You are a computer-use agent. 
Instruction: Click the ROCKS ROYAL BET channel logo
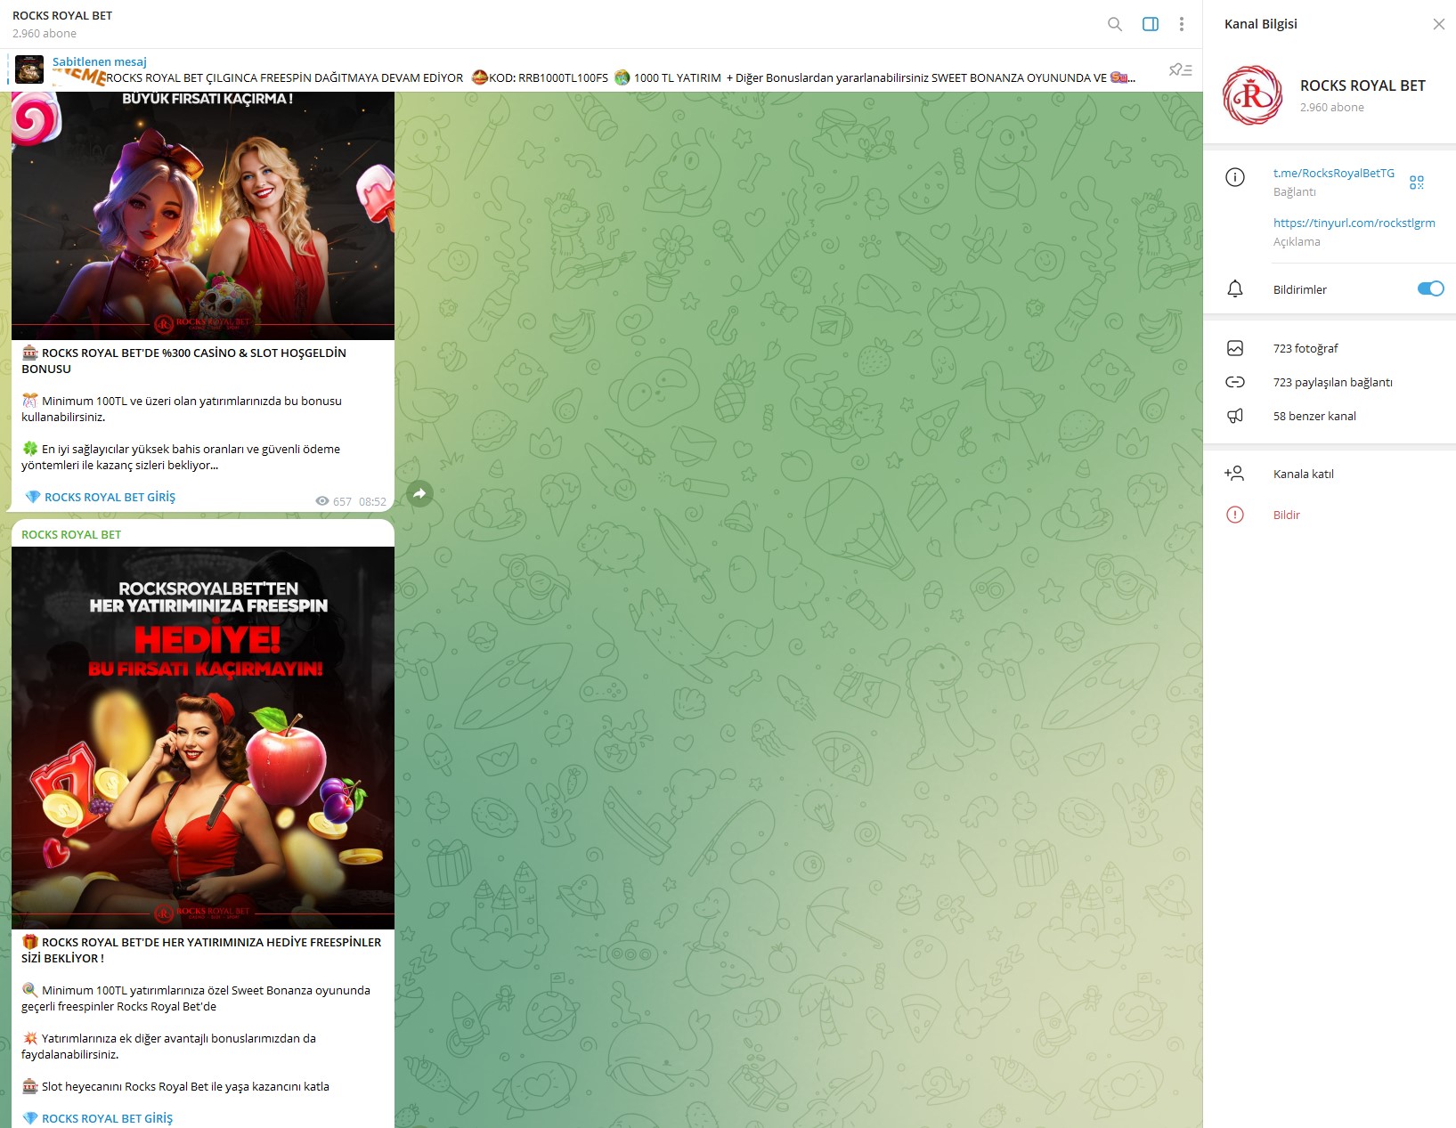1252,95
